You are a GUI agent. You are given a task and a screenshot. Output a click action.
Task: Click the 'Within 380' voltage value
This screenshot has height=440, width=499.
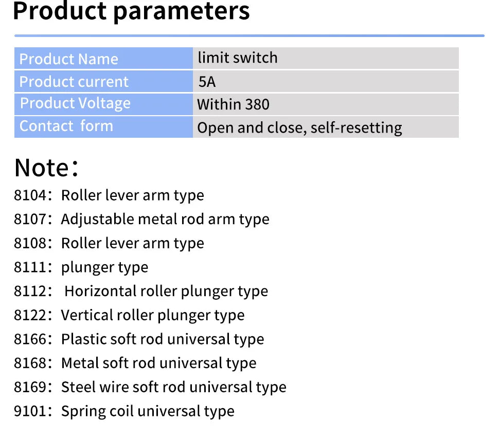point(326,104)
